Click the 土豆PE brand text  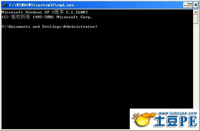(176, 121)
